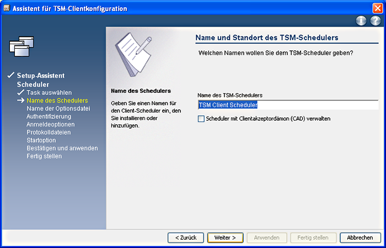The height and width of the screenshot is (248, 386).
Task: Click the notepad and pen illustration
Action: coord(131,54)
